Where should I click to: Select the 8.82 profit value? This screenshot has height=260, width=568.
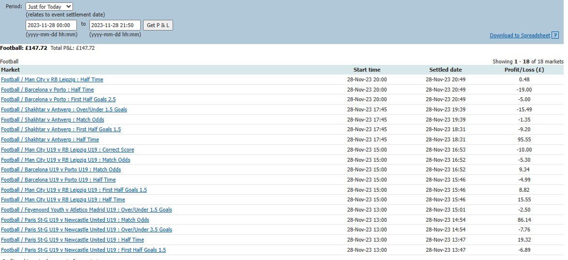(524, 190)
